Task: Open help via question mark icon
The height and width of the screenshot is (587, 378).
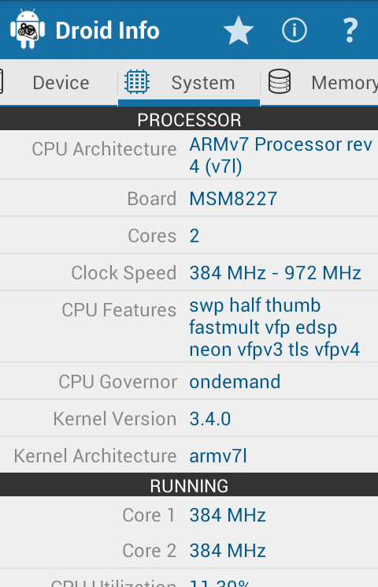Action: tap(350, 30)
